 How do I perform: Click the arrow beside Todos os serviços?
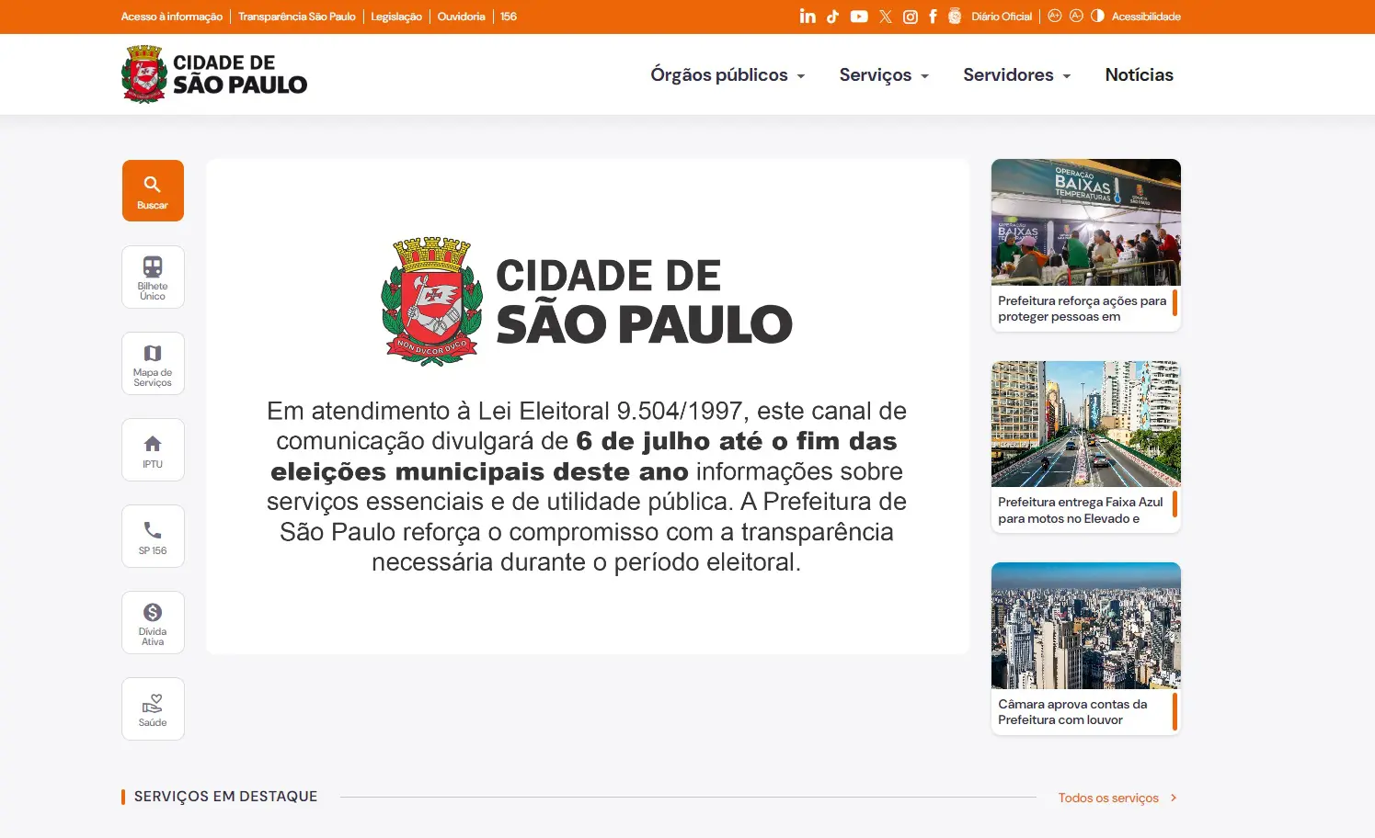pyautogui.click(x=1174, y=798)
